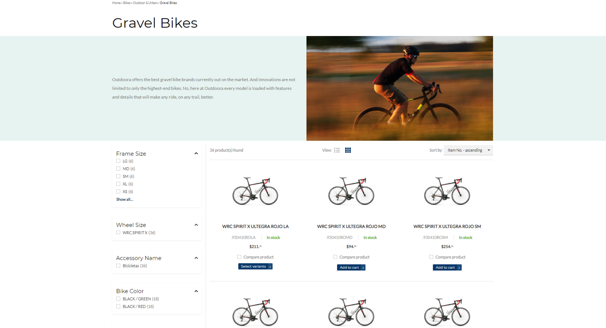Add WRC SPIRIT X ULTEGRA ROJO MD to cart
The height and width of the screenshot is (328, 606).
(x=351, y=268)
